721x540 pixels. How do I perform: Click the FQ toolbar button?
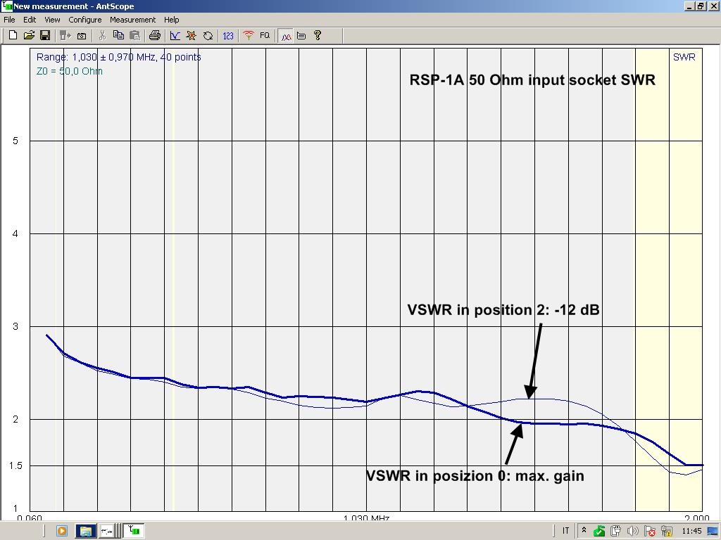(265, 35)
